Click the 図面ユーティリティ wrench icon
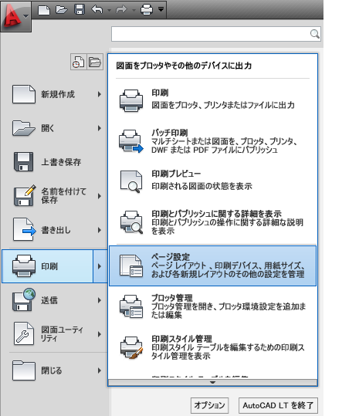This screenshot has height=416, width=359. (24, 333)
